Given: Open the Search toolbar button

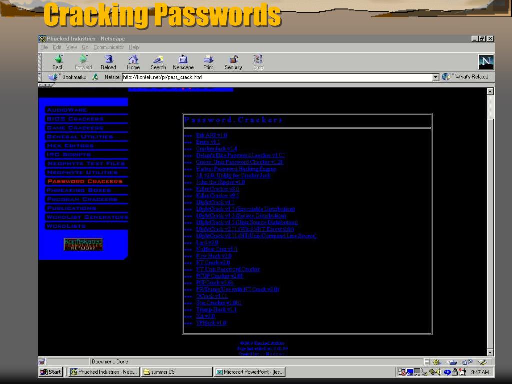Looking at the screenshot, I should 158,62.
